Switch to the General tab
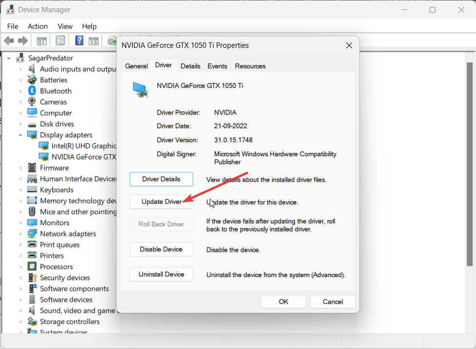Screen dimensions: 476x349 [136, 66]
